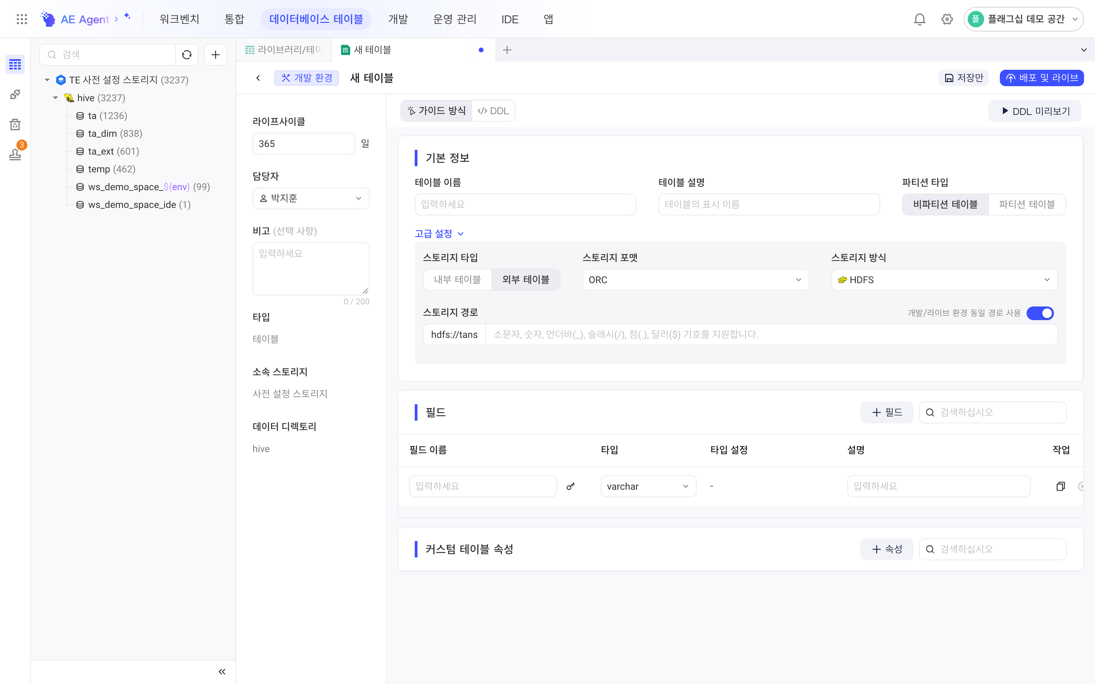This screenshot has width=1095, height=684.
Task: Open the varchar type dropdown
Action: (648, 486)
